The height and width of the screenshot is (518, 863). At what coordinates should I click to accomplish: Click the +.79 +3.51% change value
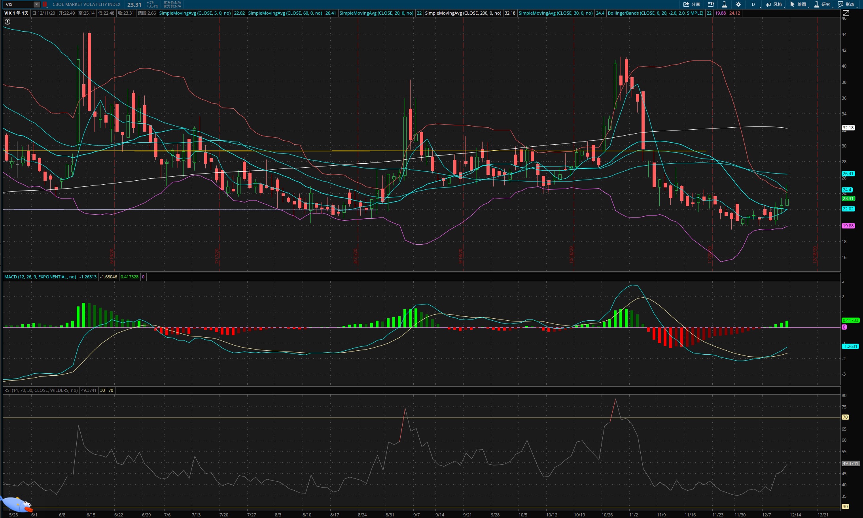(x=152, y=4)
